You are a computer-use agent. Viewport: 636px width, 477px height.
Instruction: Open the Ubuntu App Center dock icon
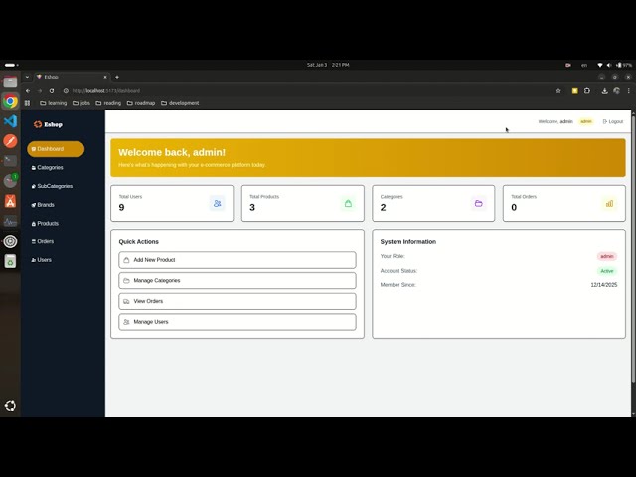pyautogui.click(x=10, y=201)
